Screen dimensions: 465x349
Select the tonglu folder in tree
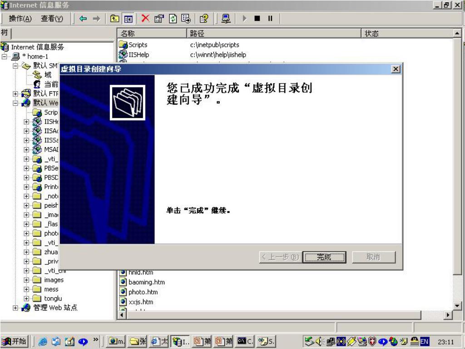click(x=53, y=299)
